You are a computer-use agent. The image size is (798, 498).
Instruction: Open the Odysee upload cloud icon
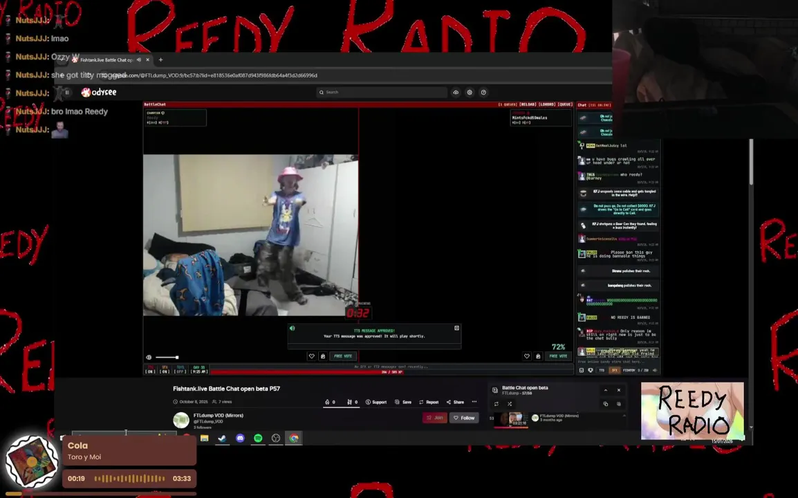[456, 92]
